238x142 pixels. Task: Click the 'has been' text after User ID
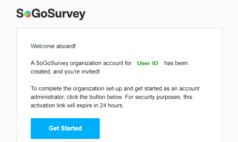[176, 63]
